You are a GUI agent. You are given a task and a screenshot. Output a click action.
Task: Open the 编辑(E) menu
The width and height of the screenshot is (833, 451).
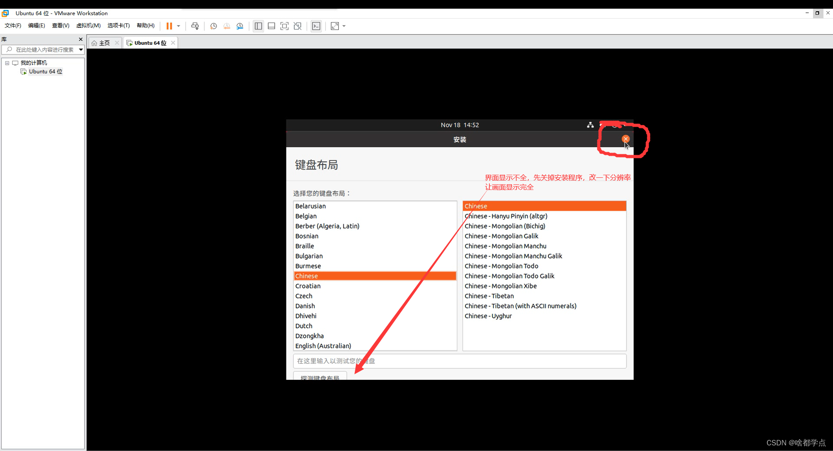click(36, 26)
